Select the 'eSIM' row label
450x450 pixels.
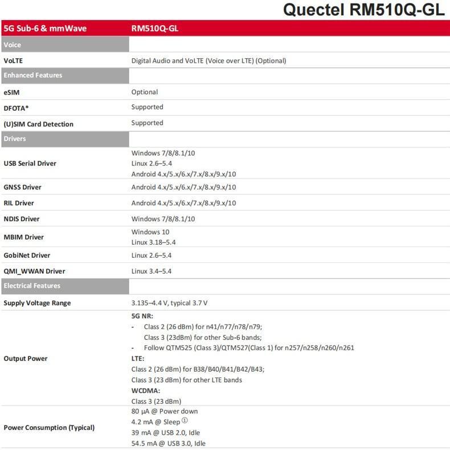(x=11, y=92)
